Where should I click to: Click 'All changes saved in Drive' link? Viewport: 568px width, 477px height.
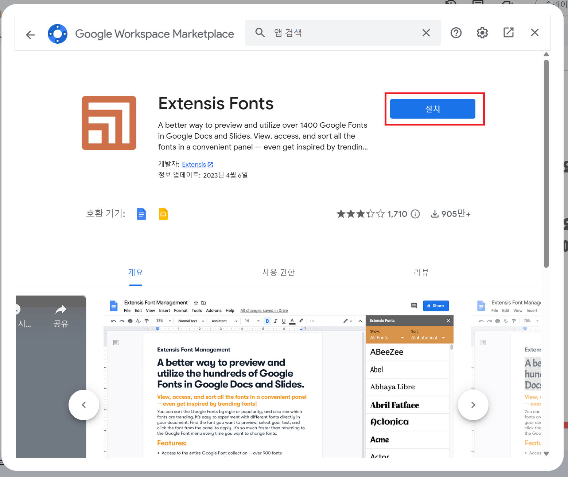264,311
